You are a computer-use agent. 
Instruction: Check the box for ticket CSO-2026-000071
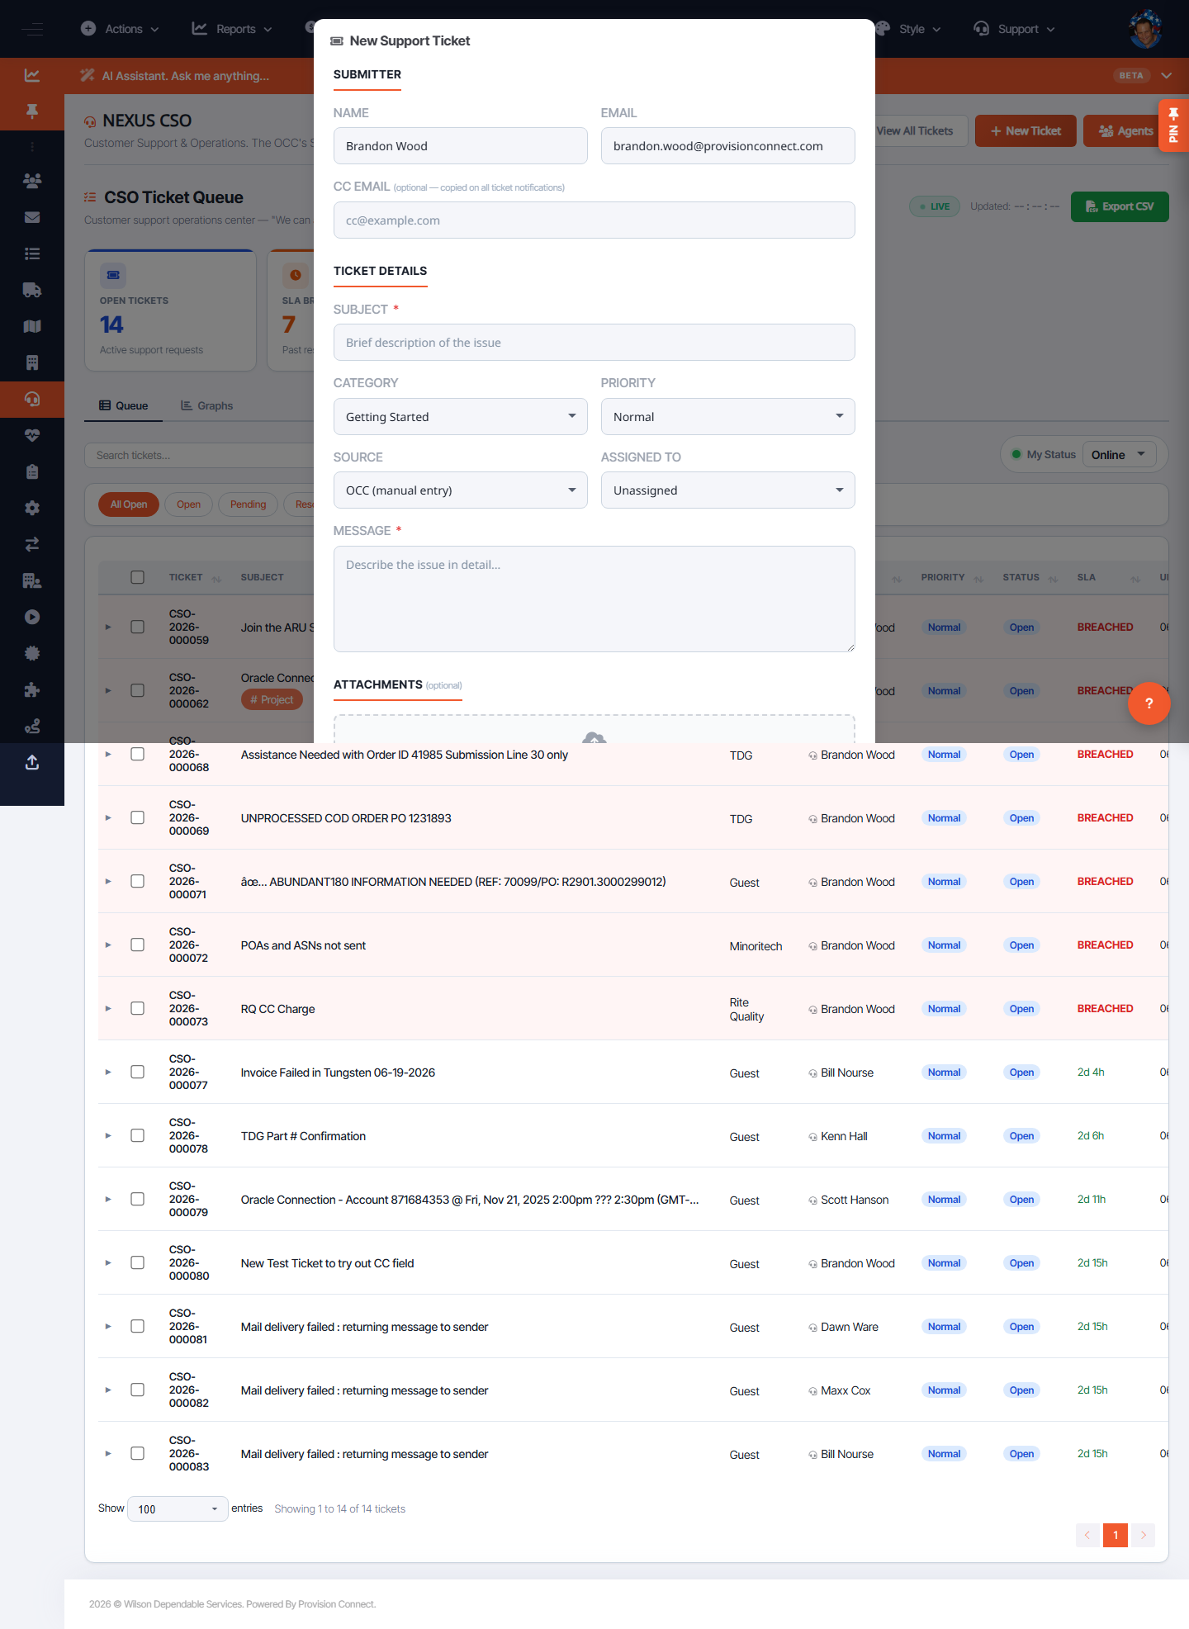pyautogui.click(x=138, y=881)
